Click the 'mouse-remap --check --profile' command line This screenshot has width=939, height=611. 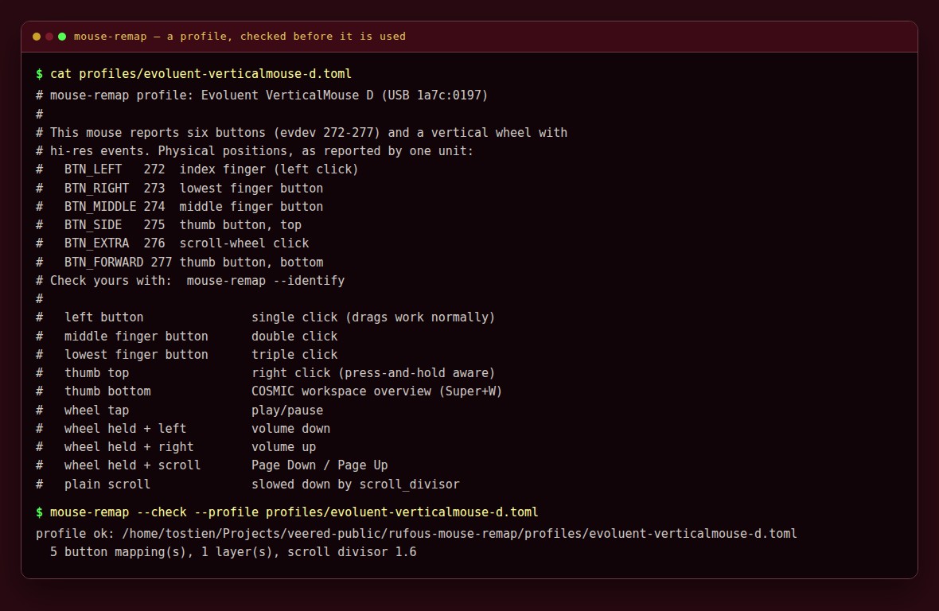pos(286,512)
